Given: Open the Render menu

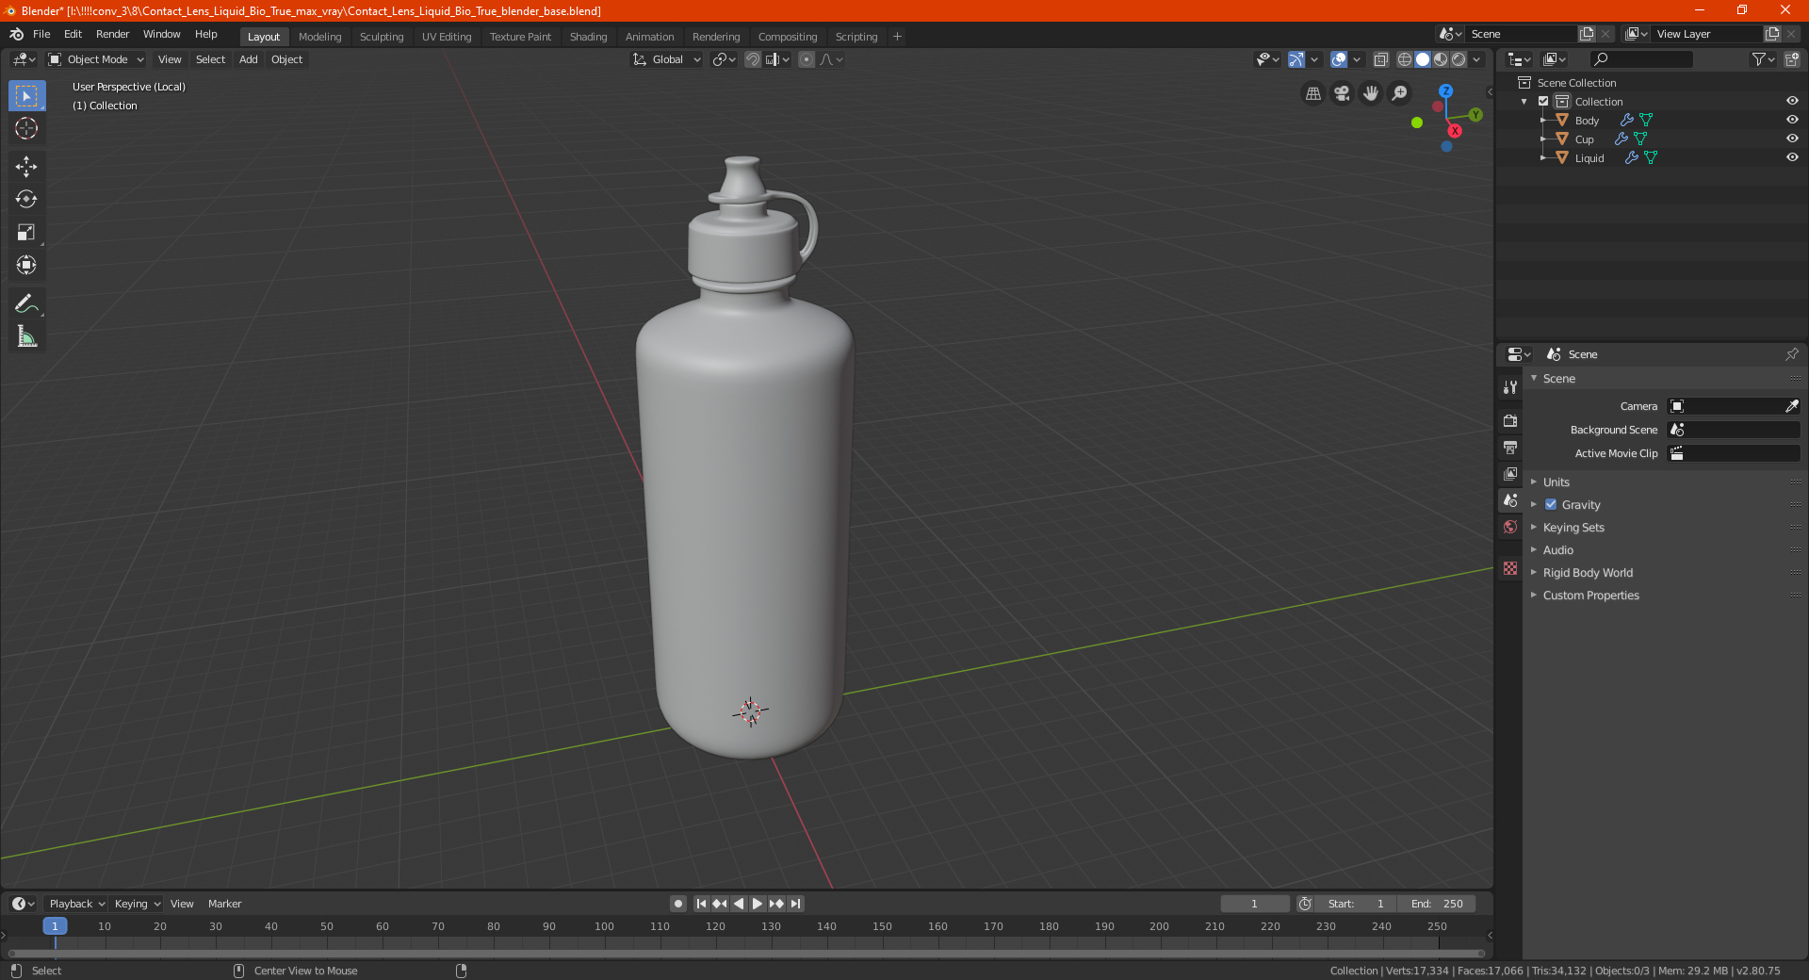Looking at the screenshot, I should (112, 34).
